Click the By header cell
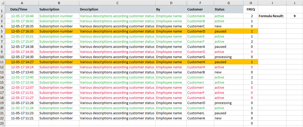 [x=171, y=9]
